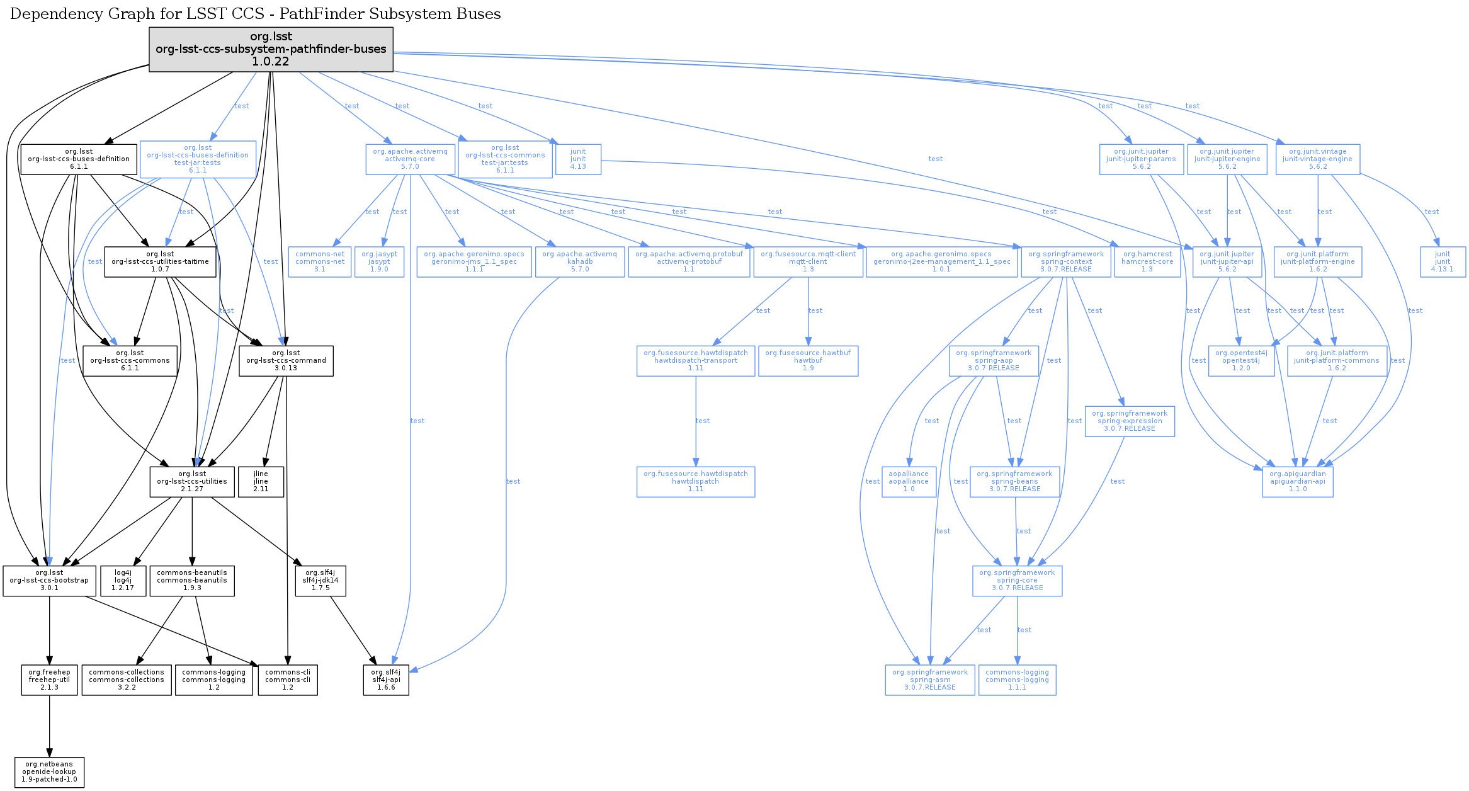The image size is (1469, 791).
Task: Click the hamcrest-core 1.3 node
Action: [1147, 261]
